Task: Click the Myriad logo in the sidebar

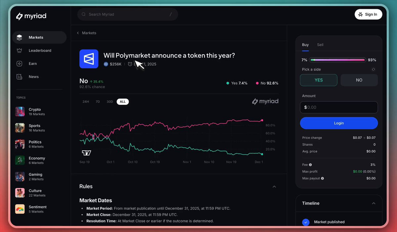Action: pos(31,16)
